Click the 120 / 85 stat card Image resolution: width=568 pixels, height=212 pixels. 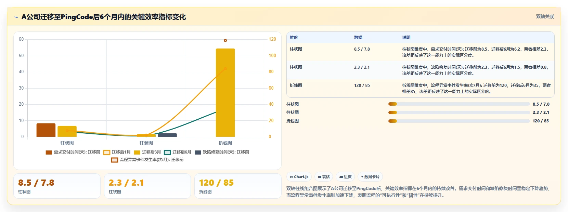pos(238,186)
